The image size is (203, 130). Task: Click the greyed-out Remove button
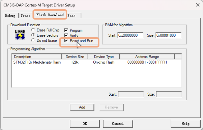pyautogui.click(x=111, y=107)
